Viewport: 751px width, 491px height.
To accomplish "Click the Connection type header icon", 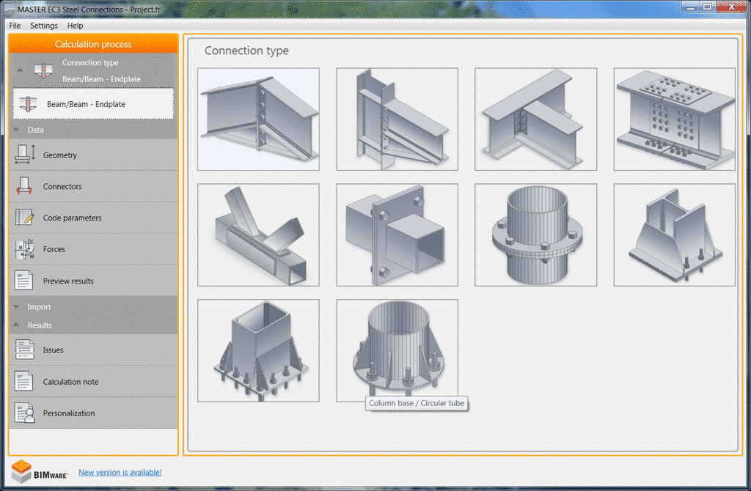I will (43, 70).
